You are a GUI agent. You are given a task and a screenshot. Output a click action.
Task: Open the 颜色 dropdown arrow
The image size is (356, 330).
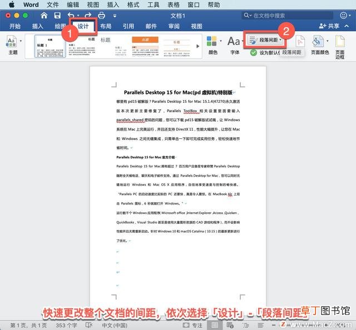pos(221,41)
